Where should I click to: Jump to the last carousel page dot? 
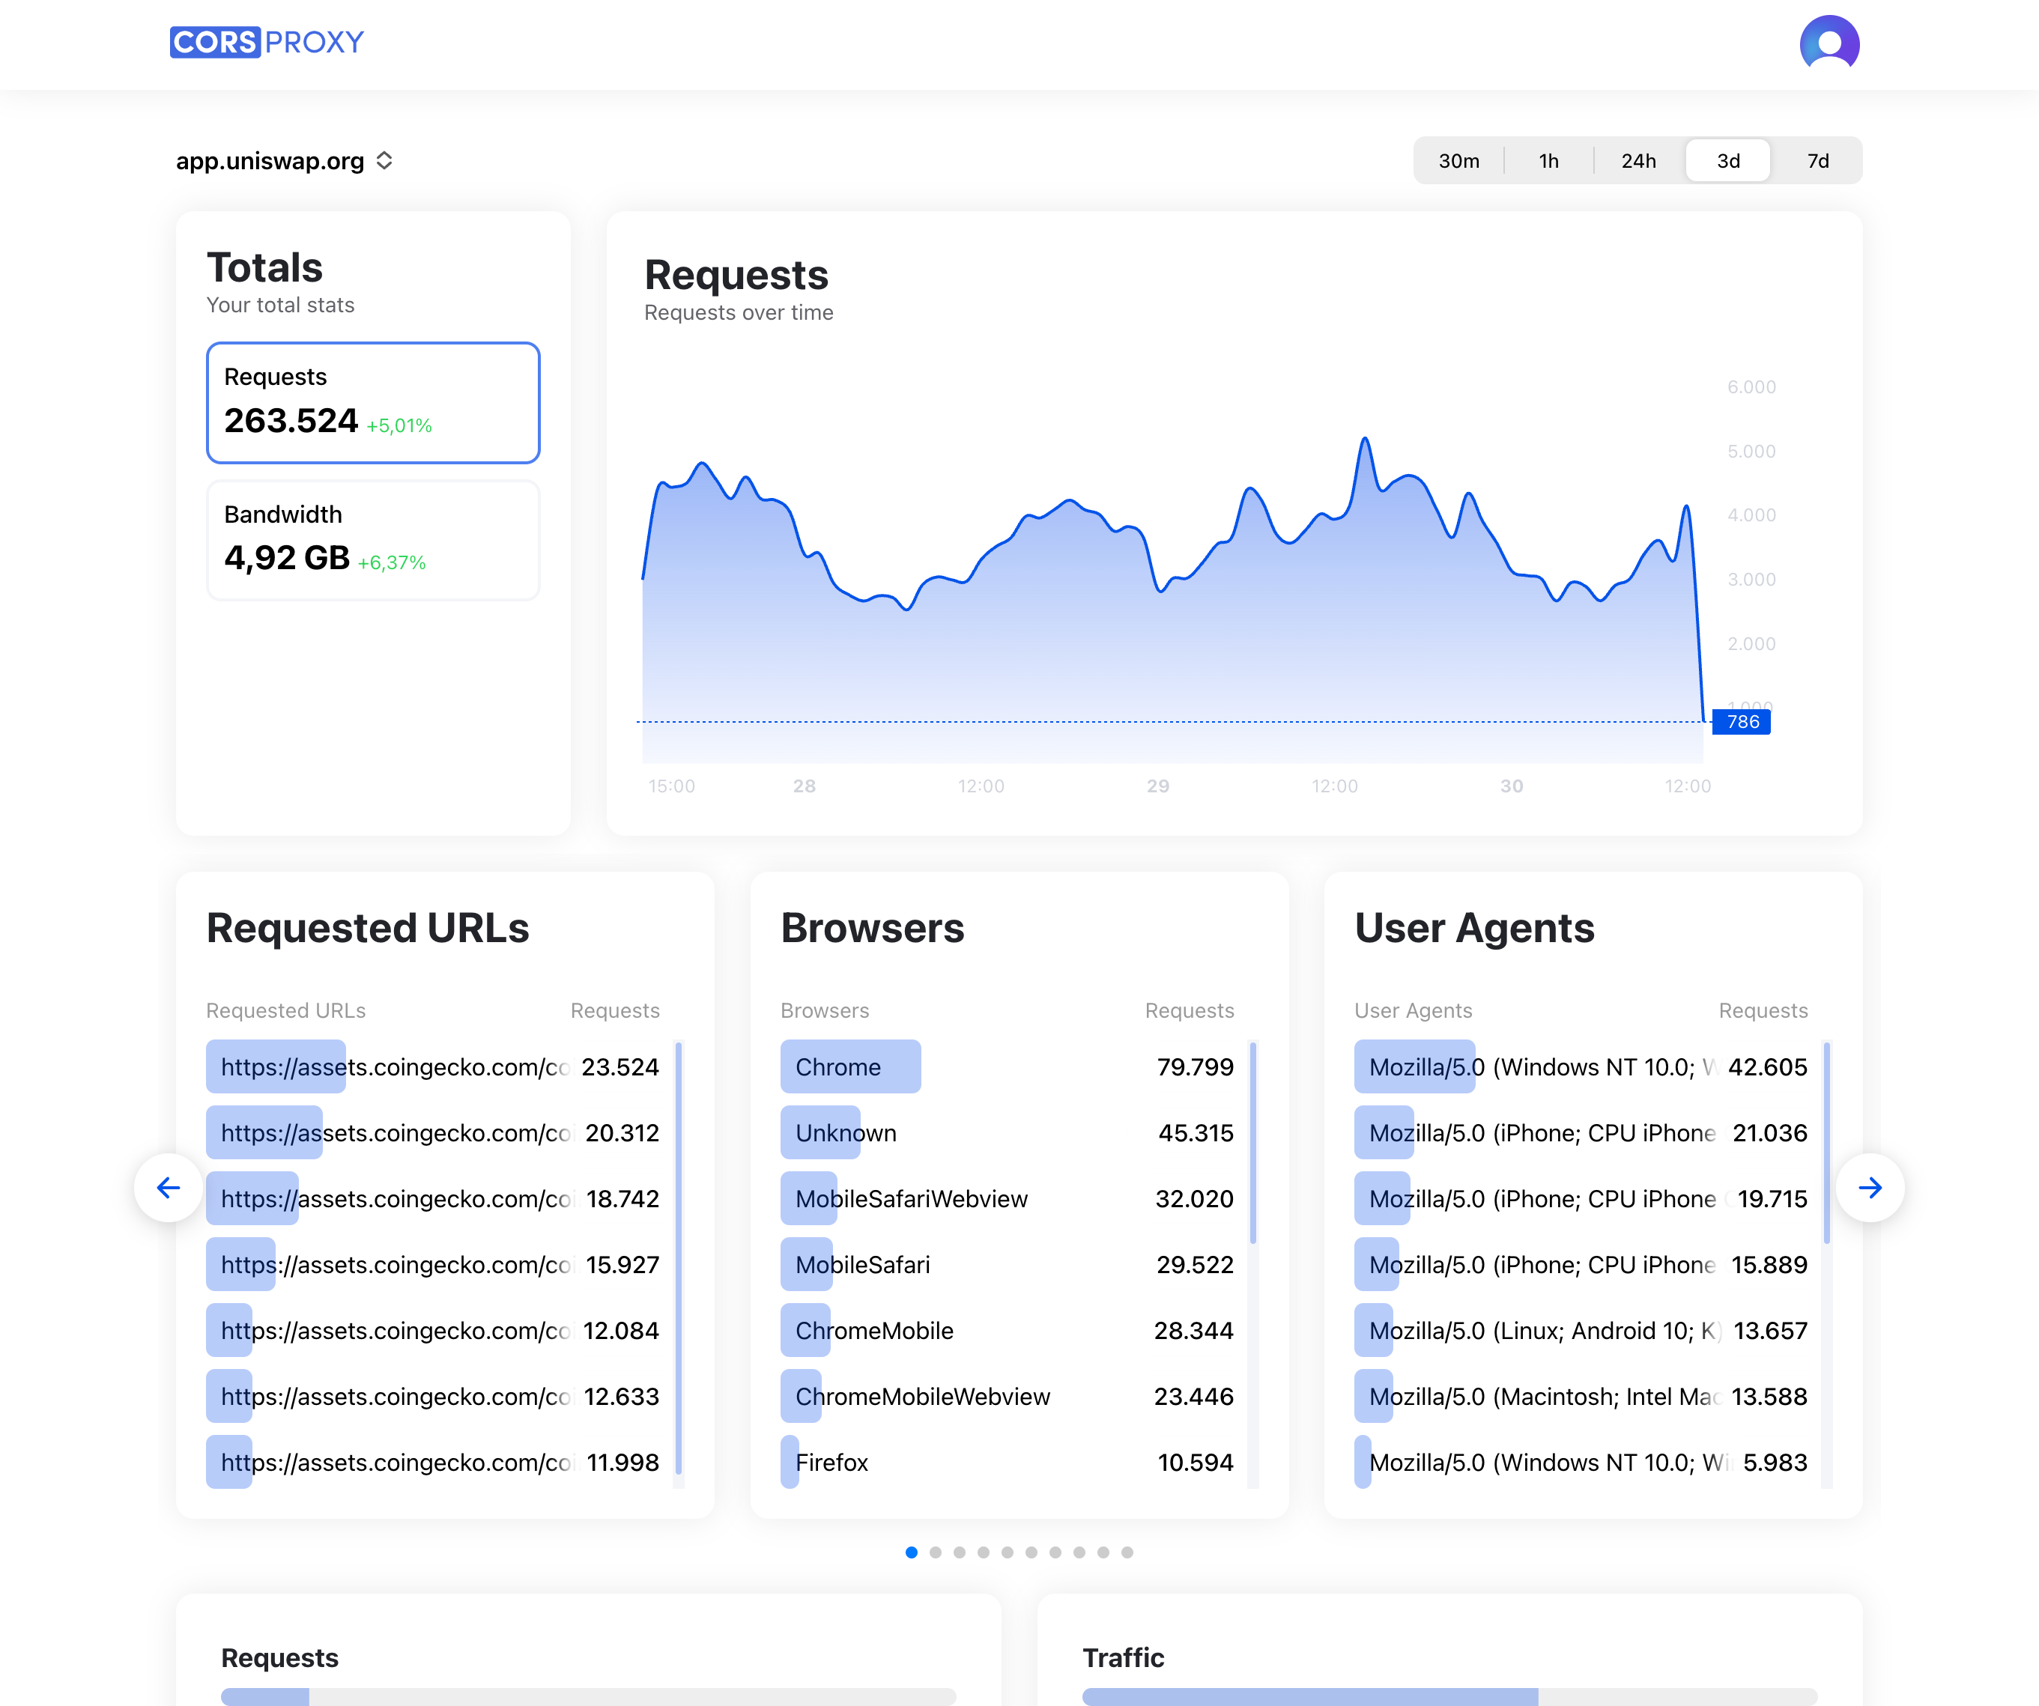click(1127, 1552)
